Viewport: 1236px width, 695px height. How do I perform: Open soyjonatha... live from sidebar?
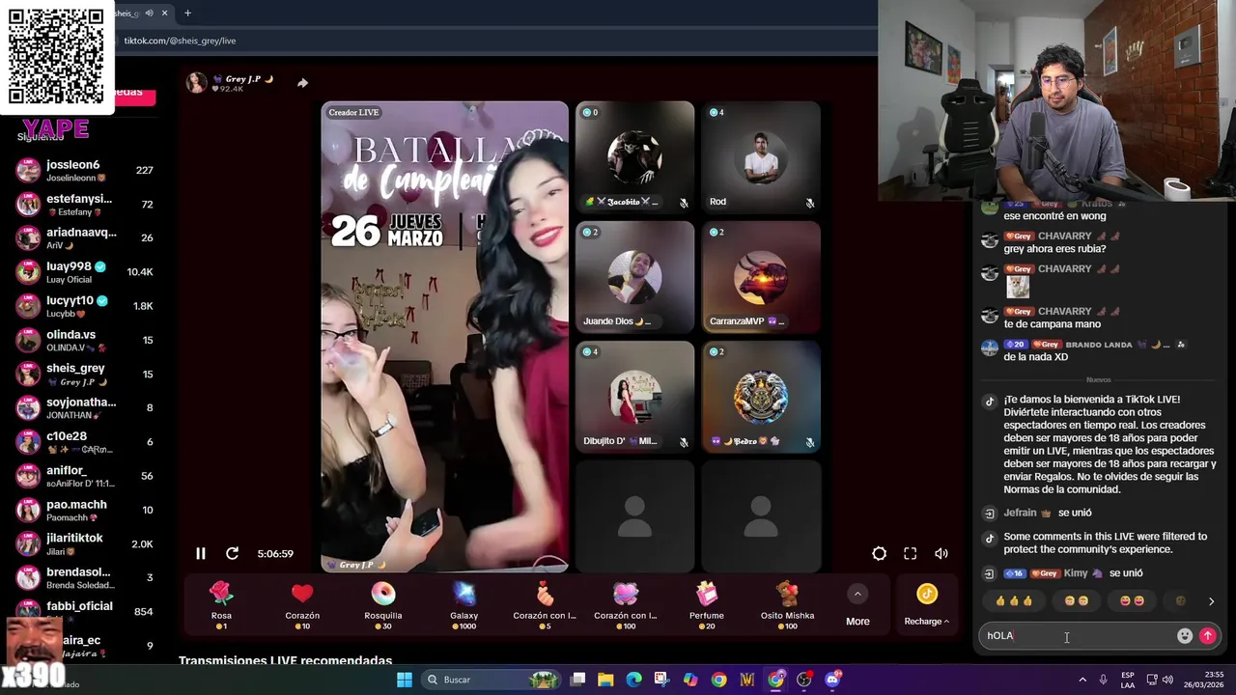85,408
